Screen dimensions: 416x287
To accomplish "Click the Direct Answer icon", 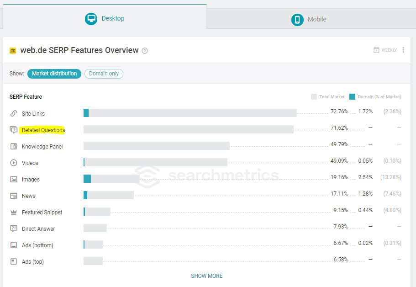I will (x=14, y=229).
